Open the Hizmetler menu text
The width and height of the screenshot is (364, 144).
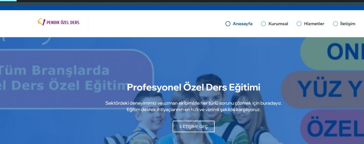(x=314, y=24)
